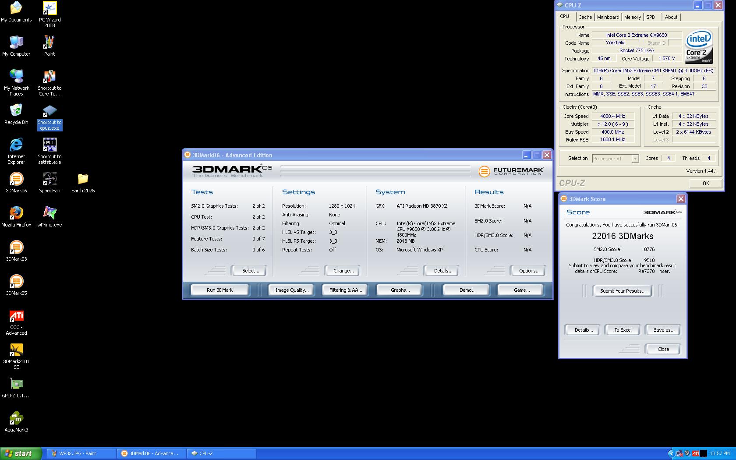Image resolution: width=736 pixels, height=460 pixels.
Task: Click the ATI tray icon
Action: point(696,453)
